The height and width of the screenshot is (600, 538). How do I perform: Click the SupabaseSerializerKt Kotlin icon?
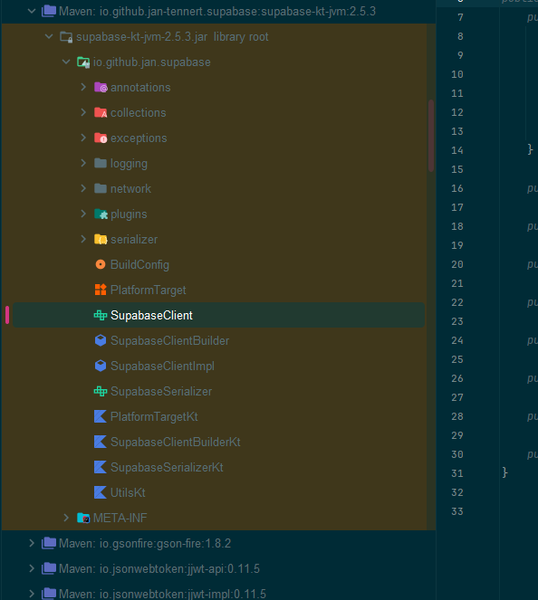[x=101, y=467]
